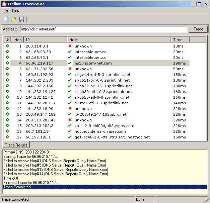This screenshot has width=210, height=203.
Task: Select IP cell 208.49.147.182
Action: point(41,114)
